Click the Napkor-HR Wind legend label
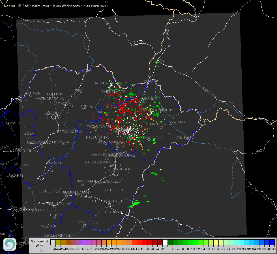The height and width of the screenshot is (254, 277). (39, 246)
